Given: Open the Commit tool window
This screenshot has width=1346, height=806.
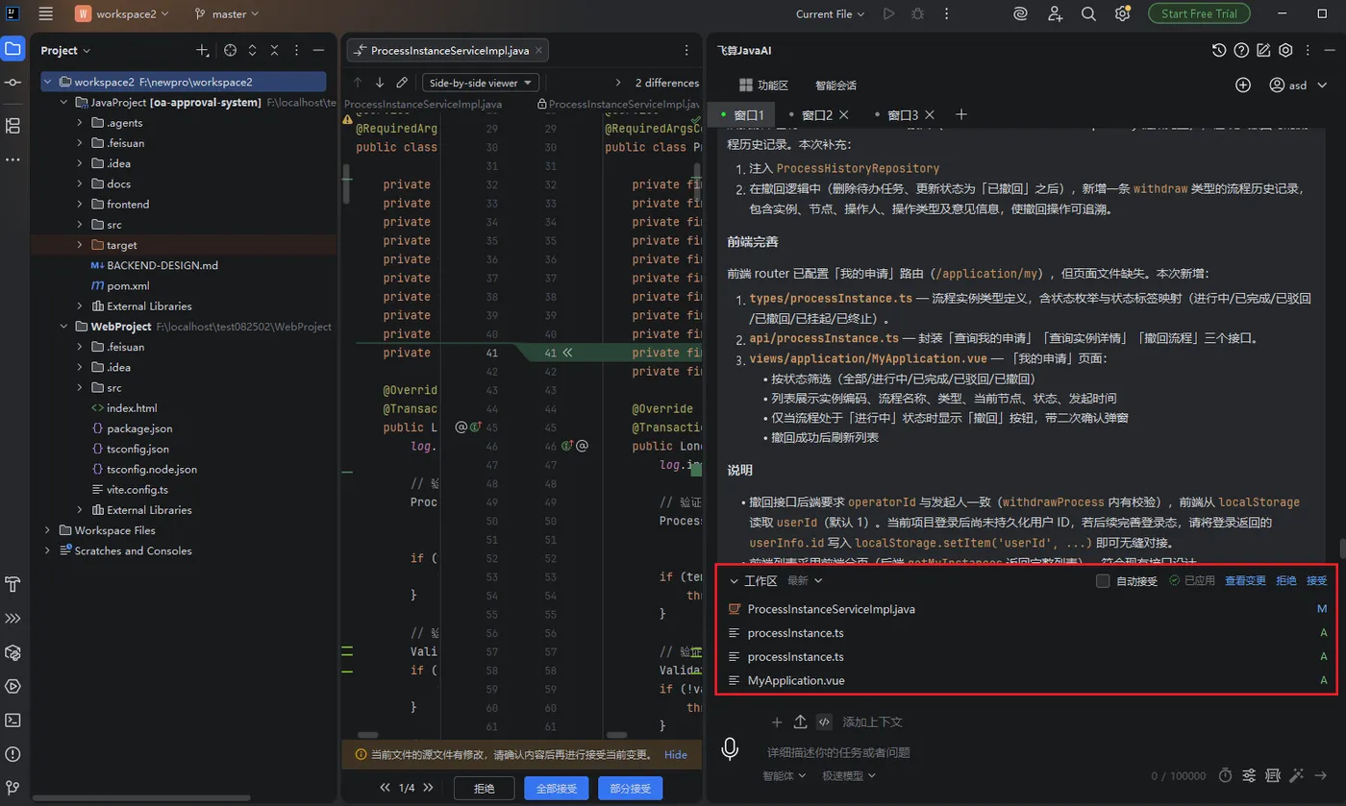Looking at the screenshot, I should [13, 84].
